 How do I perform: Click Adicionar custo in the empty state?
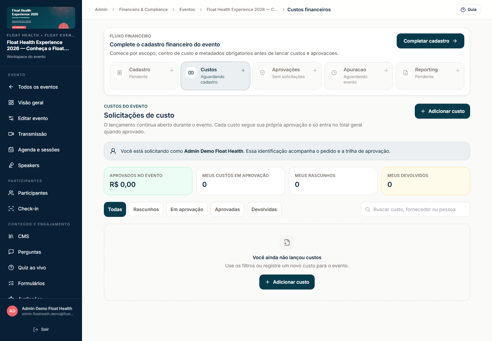point(287,282)
